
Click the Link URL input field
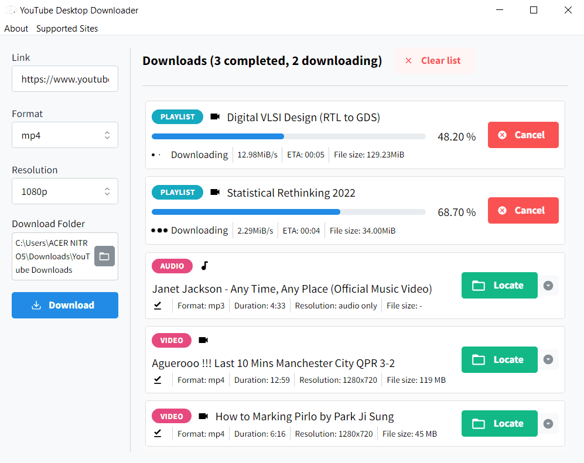(x=65, y=79)
